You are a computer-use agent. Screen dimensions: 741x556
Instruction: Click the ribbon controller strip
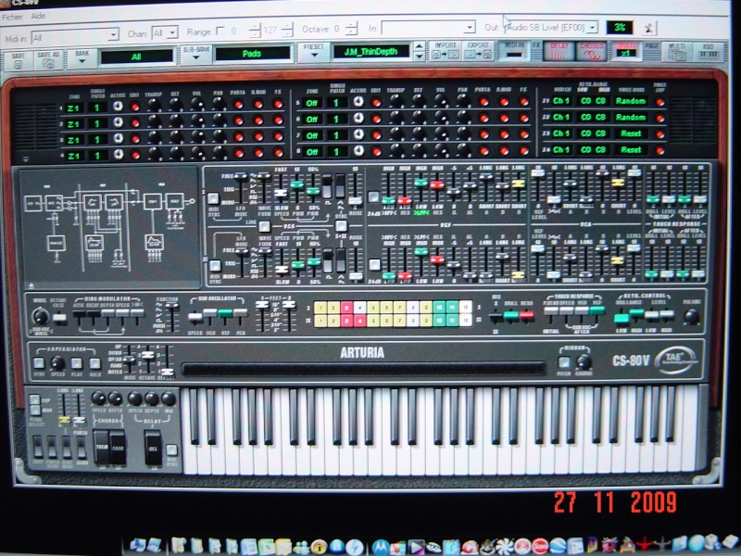[x=363, y=369]
